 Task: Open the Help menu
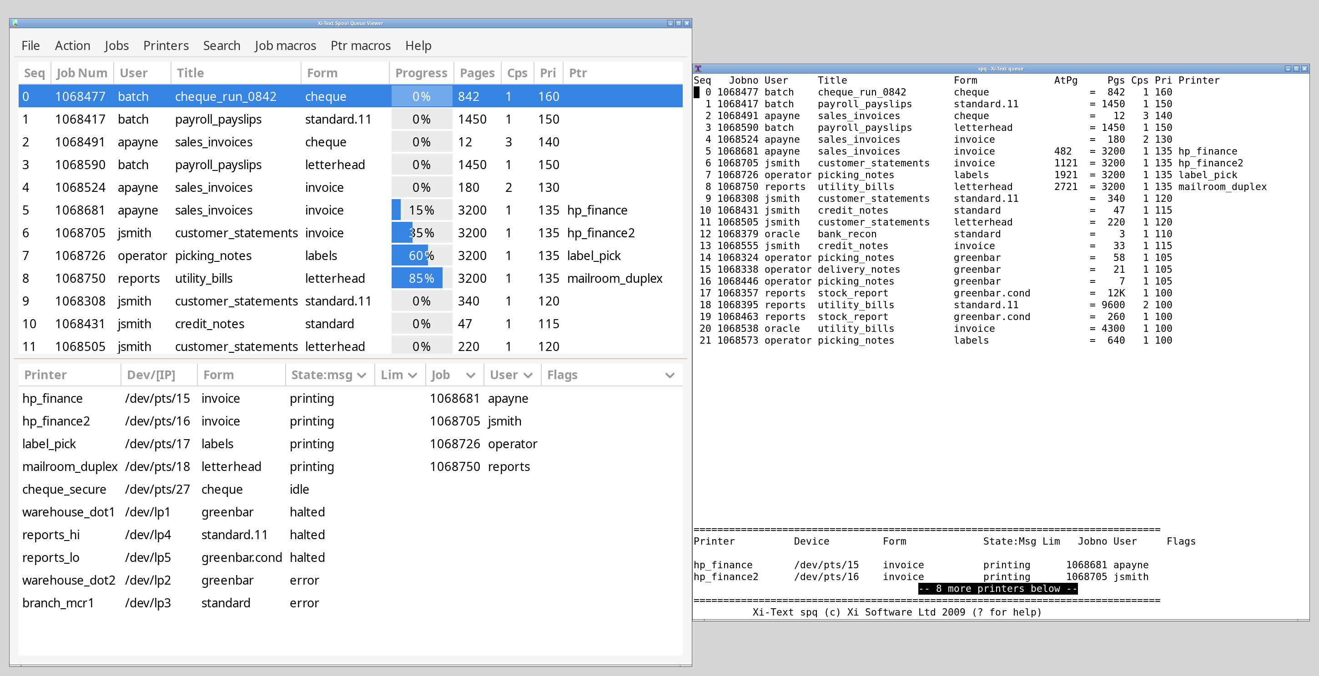click(418, 45)
